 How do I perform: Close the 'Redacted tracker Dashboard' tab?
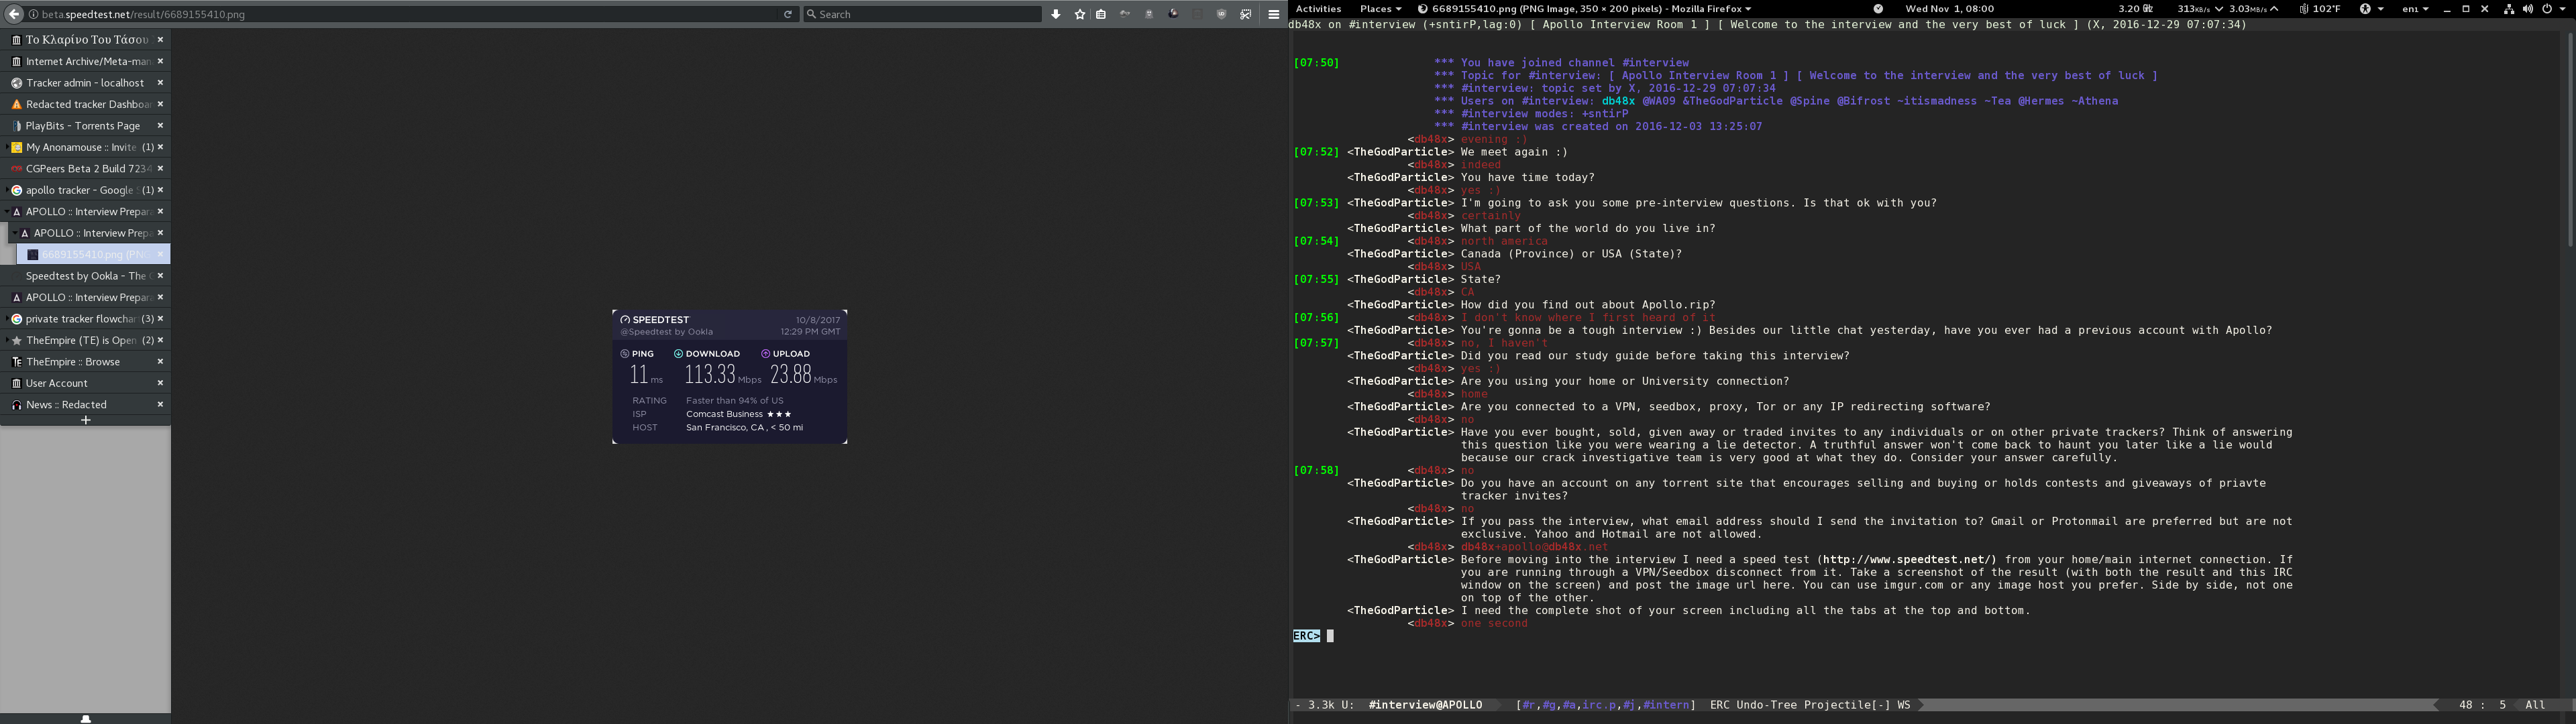pyautogui.click(x=160, y=104)
